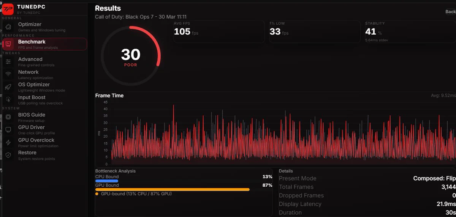Viewport: 456px width, 217px height.
Task: Open Input Boost USB polling page
Action: 45,100
